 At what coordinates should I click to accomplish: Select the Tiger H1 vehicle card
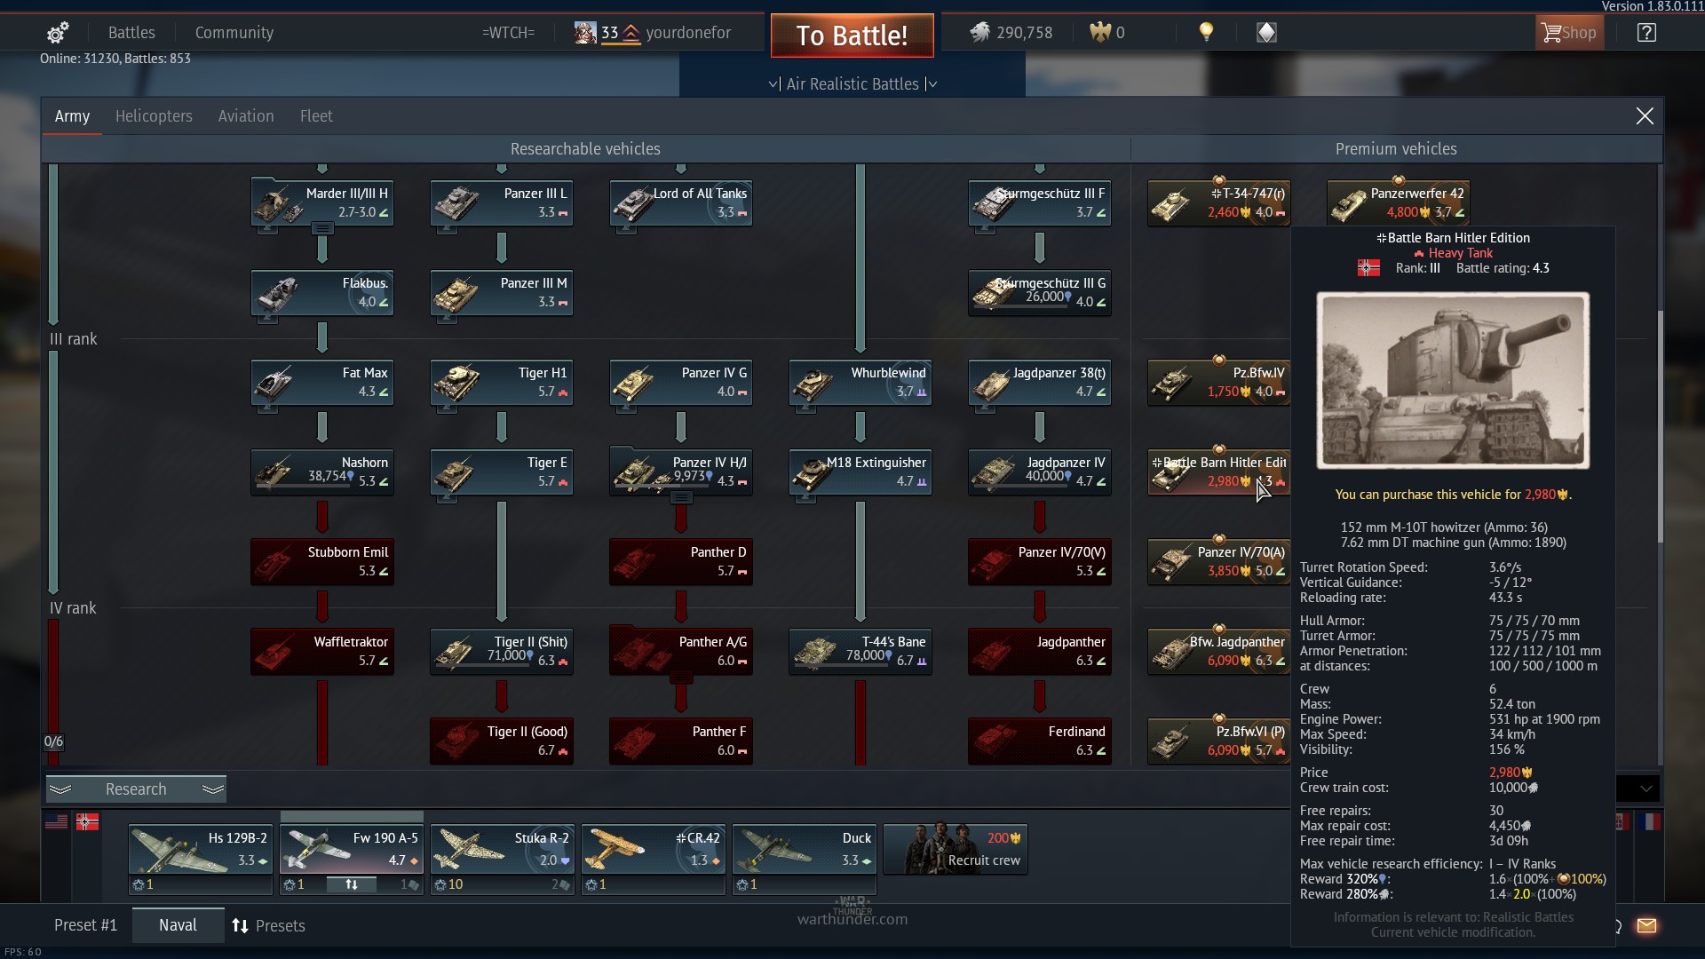click(502, 383)
